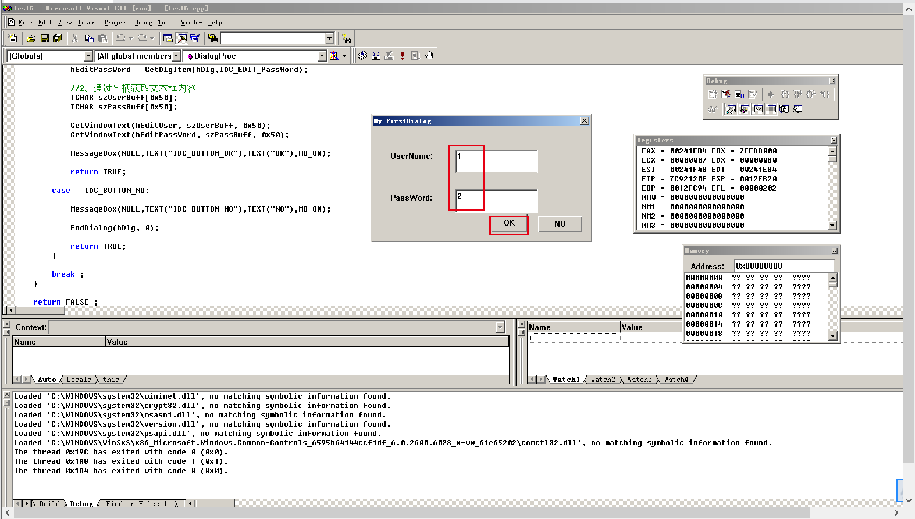Open the File menu
Screen dimensions: 915x519
[25, 22]
